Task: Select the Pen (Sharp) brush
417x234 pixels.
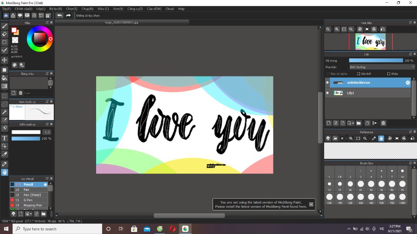Action: (29, 195)
